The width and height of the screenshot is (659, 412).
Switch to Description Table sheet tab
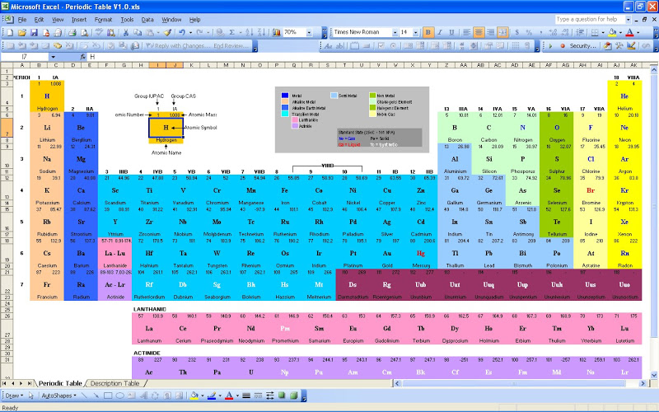115,383
